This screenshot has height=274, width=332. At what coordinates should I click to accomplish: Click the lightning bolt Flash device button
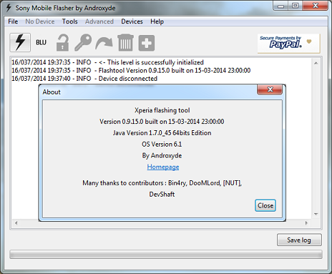point(20,42)
